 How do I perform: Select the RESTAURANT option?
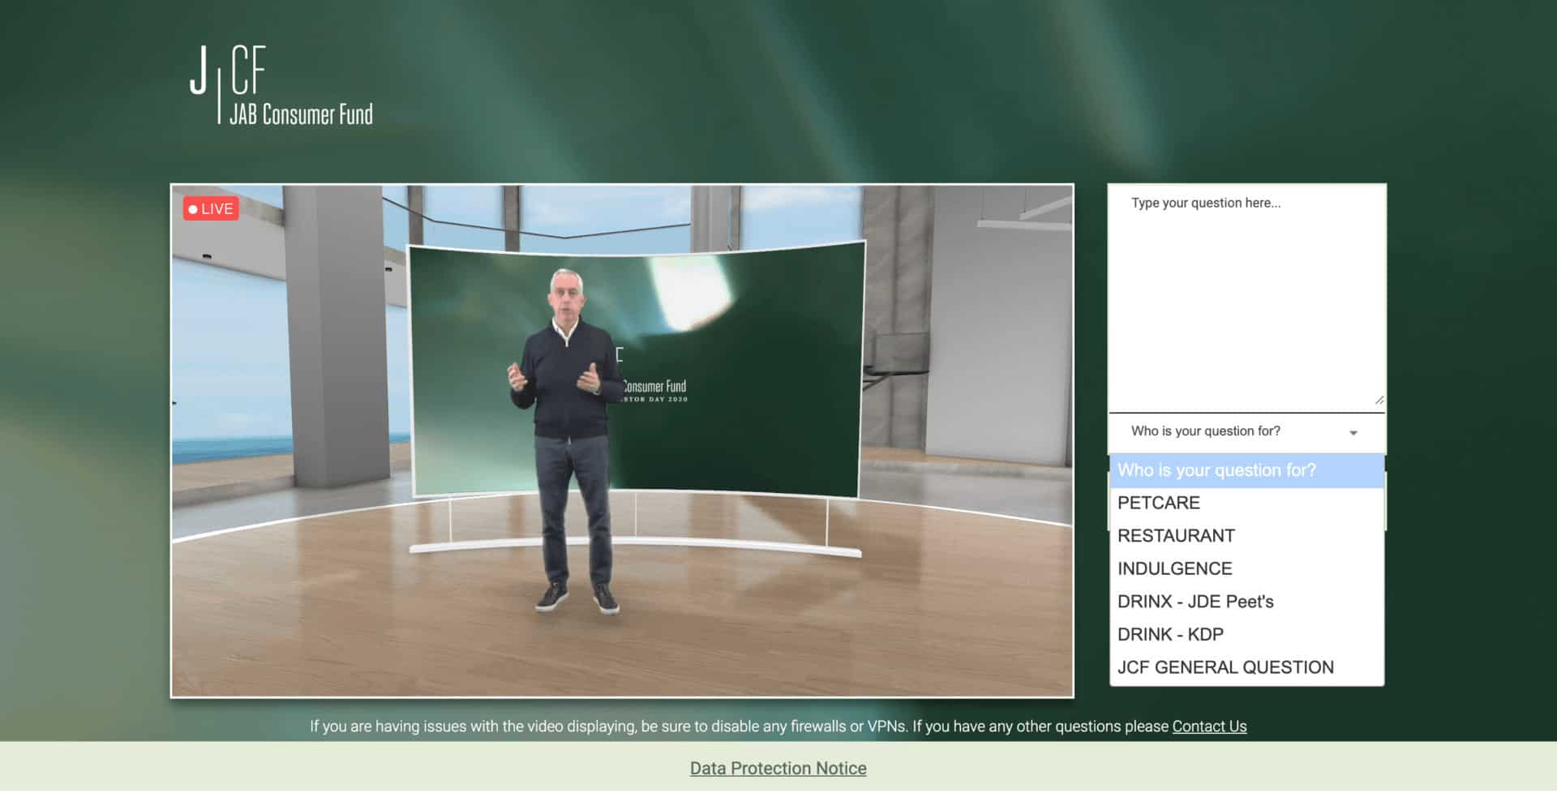coord(1176,536)
